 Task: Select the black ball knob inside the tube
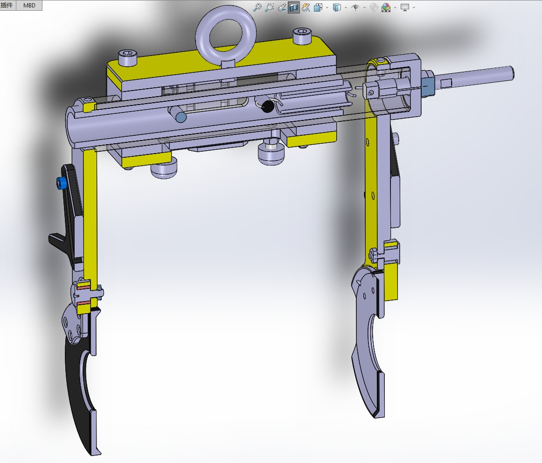[x=268, y=106]
